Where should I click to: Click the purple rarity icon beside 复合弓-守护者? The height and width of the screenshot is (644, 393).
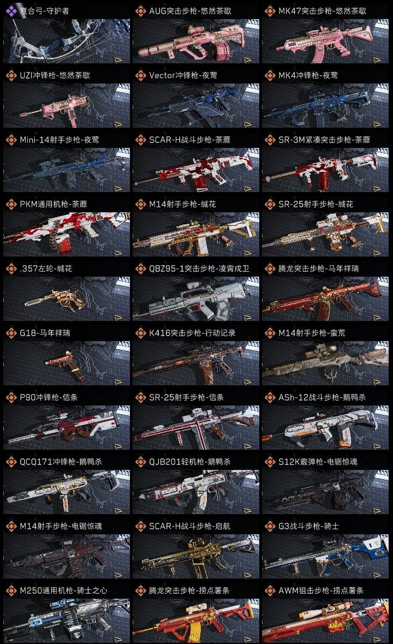point(11,11)
